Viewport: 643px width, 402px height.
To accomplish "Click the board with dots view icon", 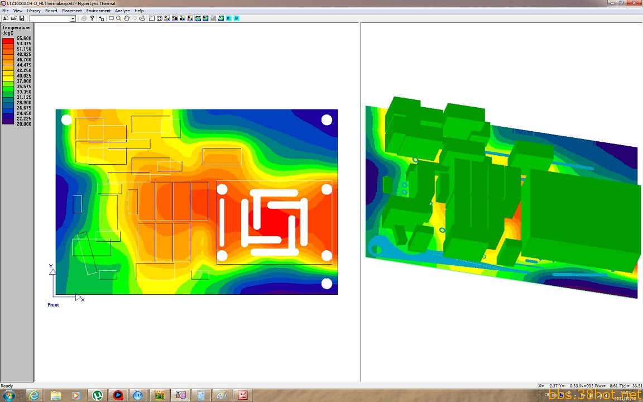I will [x=160, y=18].
